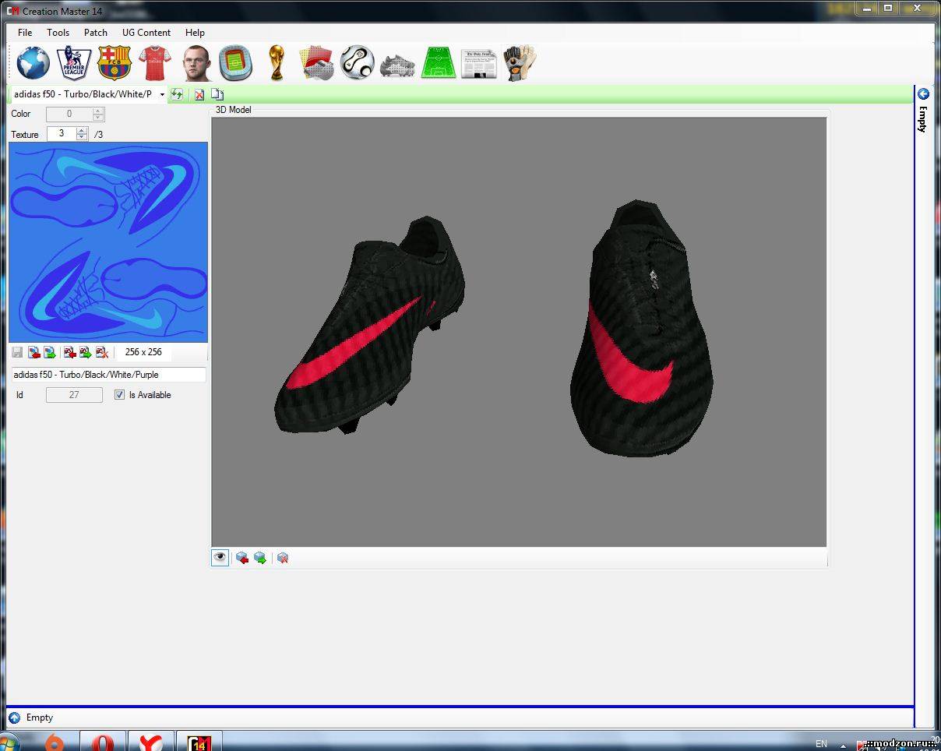Click the texture icon with red X
The image size is (941, 751).
tap(101, 352)
